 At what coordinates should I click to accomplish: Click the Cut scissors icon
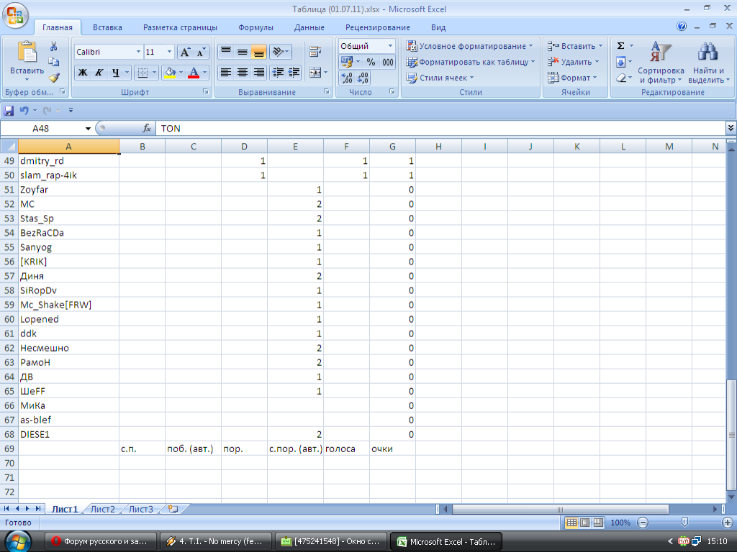coord(53,46)
